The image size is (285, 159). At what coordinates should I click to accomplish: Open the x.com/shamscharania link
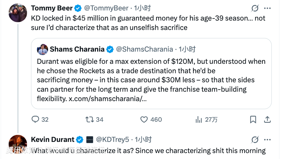tap(108, 99)
